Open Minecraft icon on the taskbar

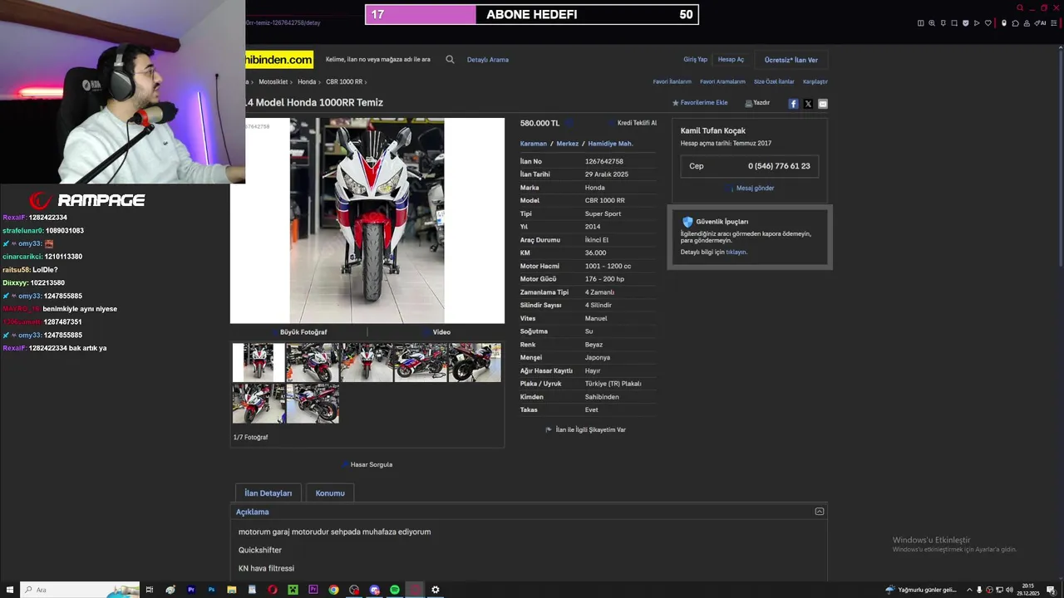[x=293, y=590]
